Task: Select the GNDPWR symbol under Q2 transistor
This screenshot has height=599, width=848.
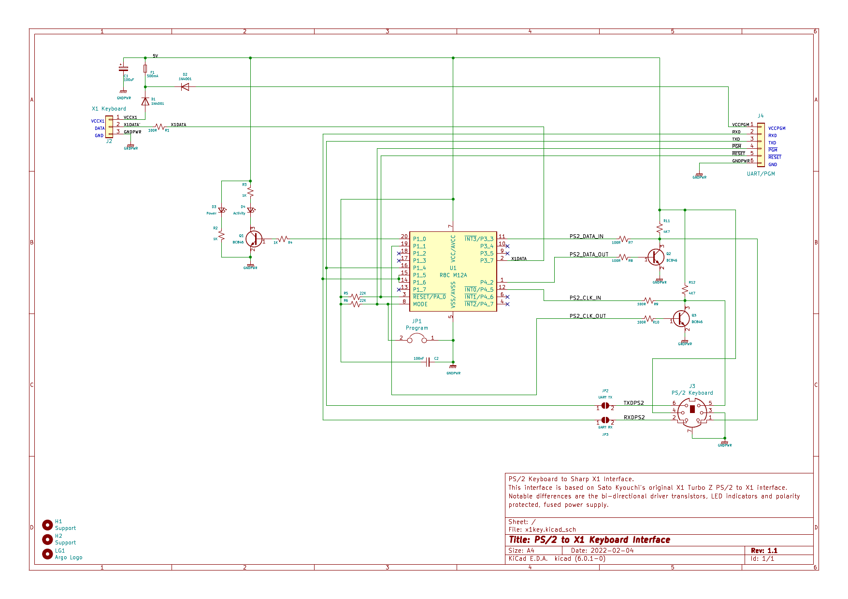Action: pyautogui.click(x=660, y=281)
